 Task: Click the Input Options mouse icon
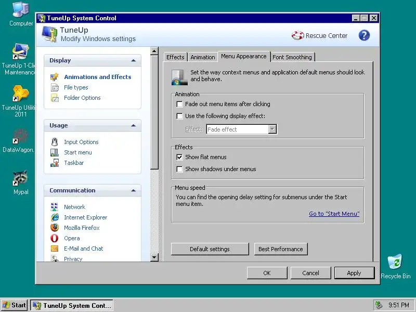click(55, 142)
